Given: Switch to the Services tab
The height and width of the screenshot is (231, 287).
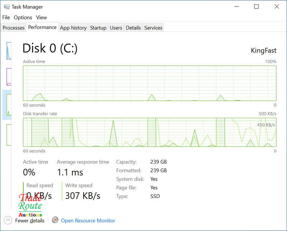Looking at the screenshot, I should [x=153, y=28].
